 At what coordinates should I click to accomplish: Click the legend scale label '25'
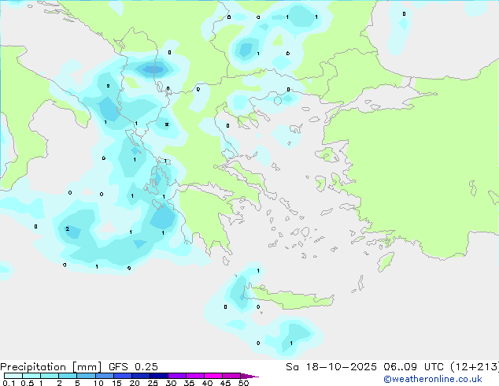(x=153, y=383)
